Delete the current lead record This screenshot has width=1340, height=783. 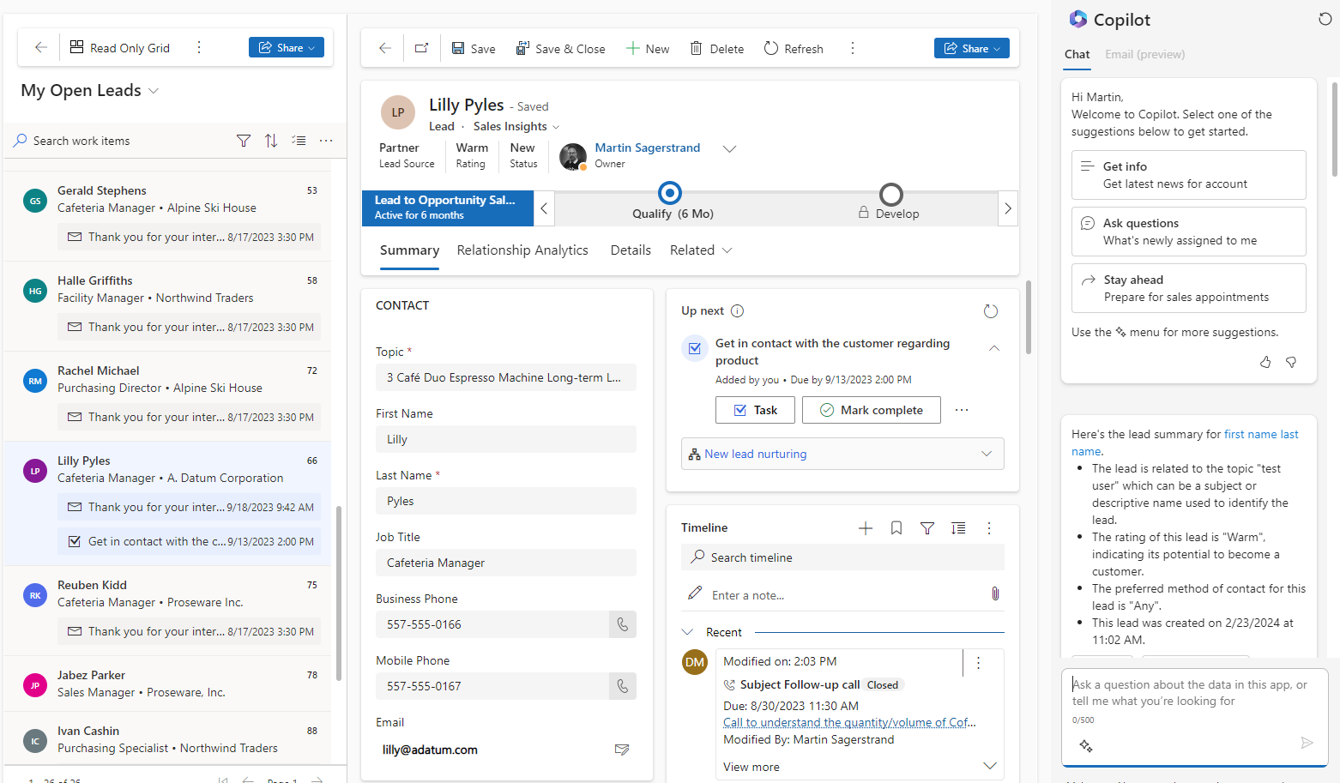pos(717,48)
